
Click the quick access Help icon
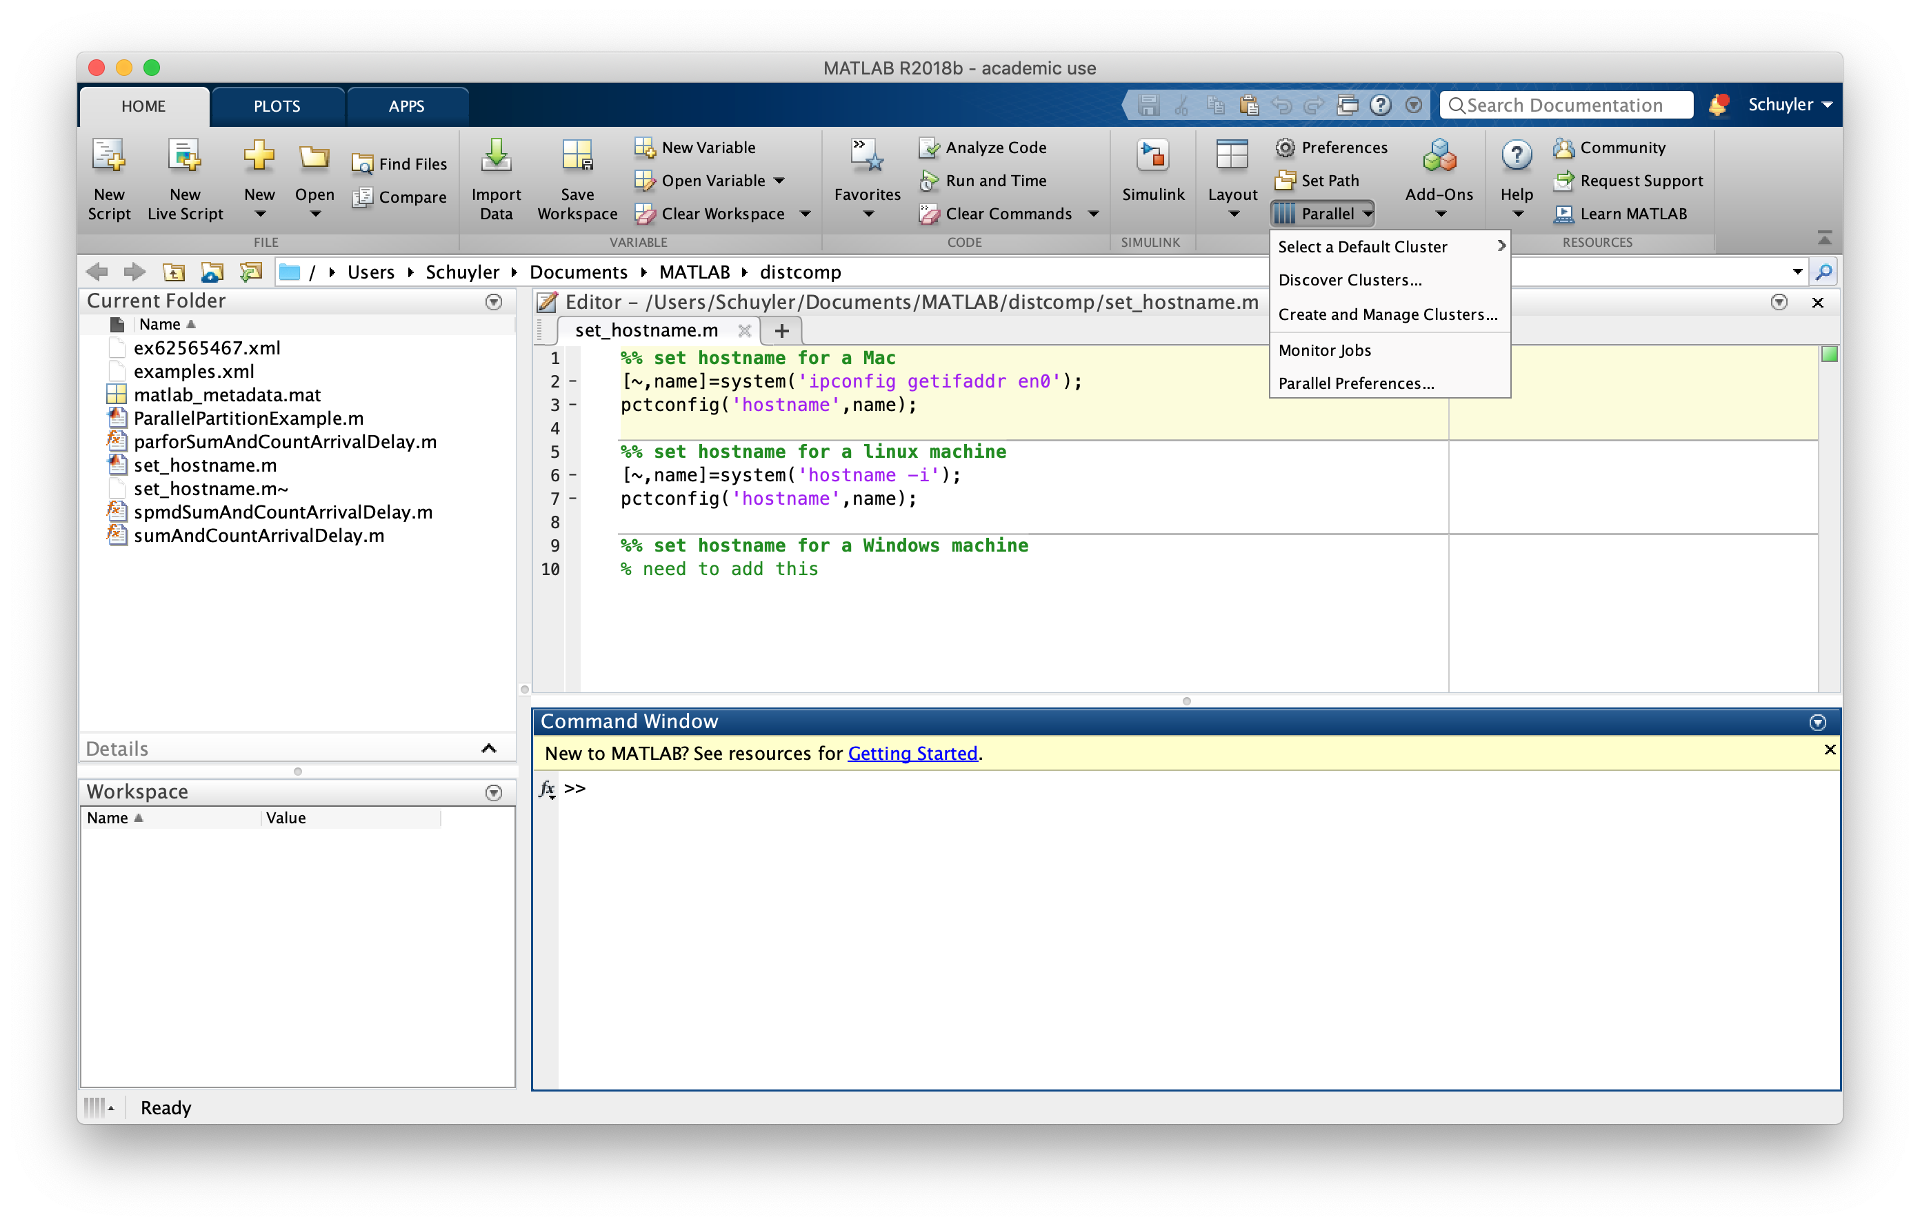click(x=1380, y=105)
